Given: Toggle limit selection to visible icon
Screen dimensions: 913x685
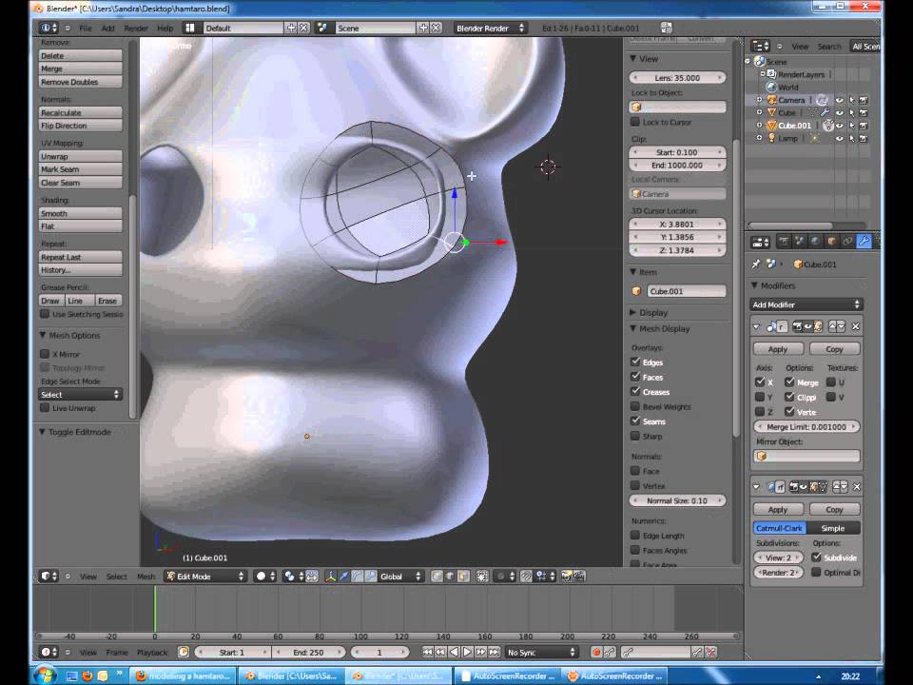Looking at the screenshot, I should [482, 577].
